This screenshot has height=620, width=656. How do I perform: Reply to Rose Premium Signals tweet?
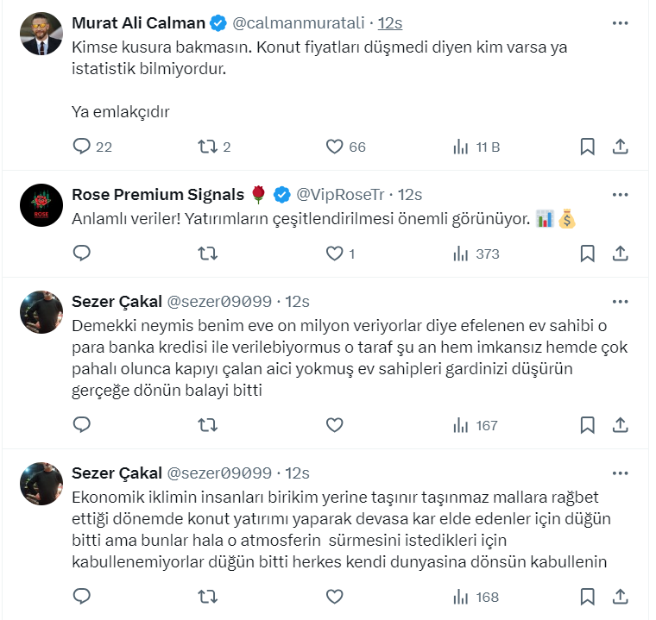pos(82,254)
